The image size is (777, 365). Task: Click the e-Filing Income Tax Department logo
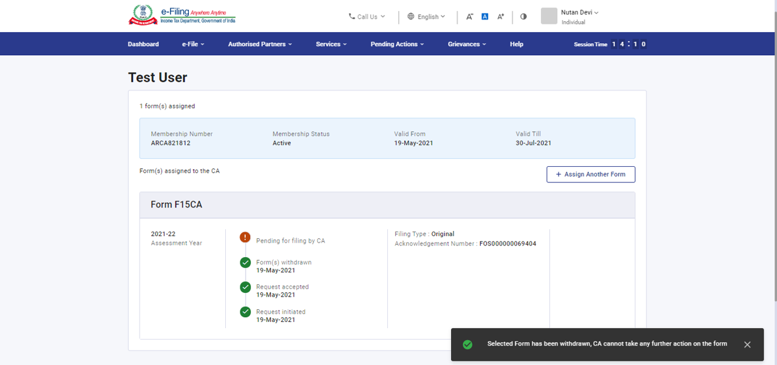point(182,16)
